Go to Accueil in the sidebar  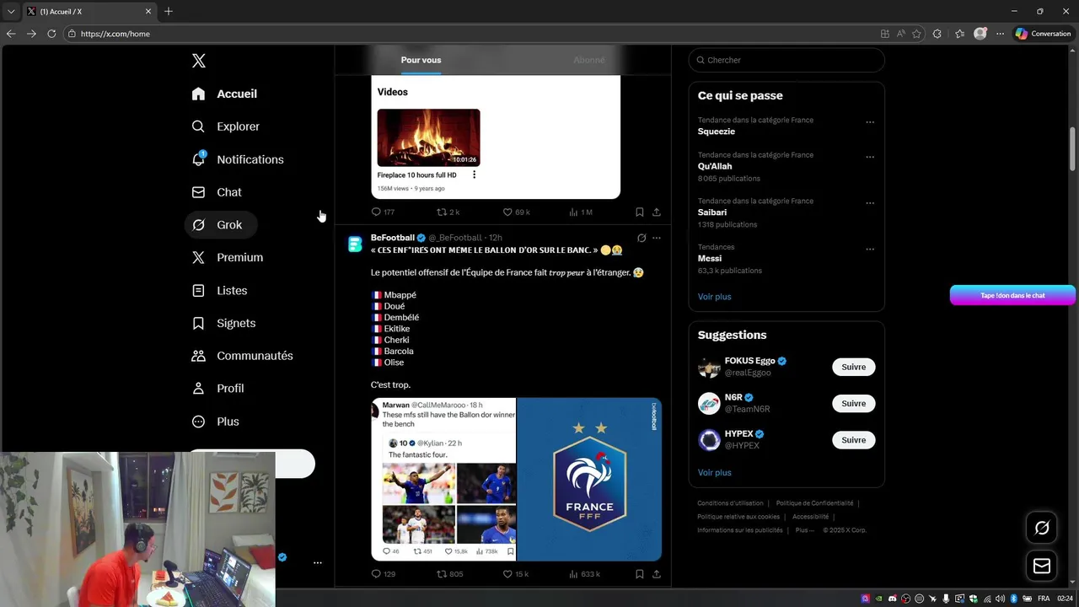coord(224,94)
